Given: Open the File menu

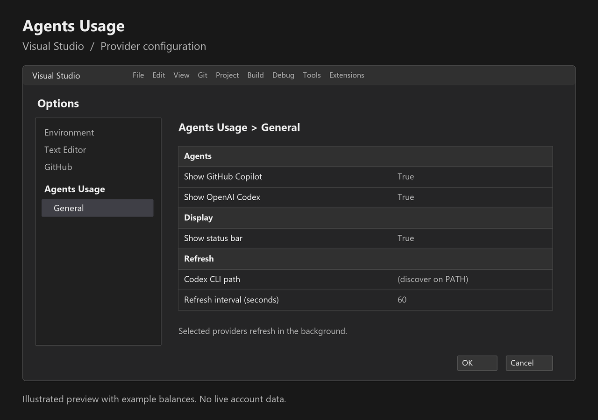Looking at the screenshot, I should click(138, 75).
